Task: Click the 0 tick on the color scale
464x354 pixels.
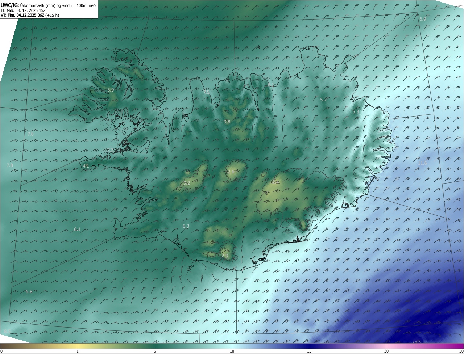Action: coord(1,351)
